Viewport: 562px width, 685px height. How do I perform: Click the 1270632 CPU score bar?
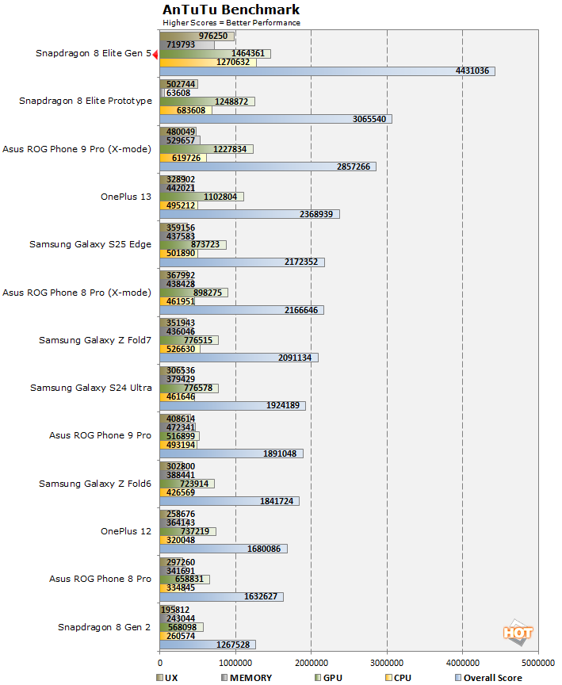208,62
